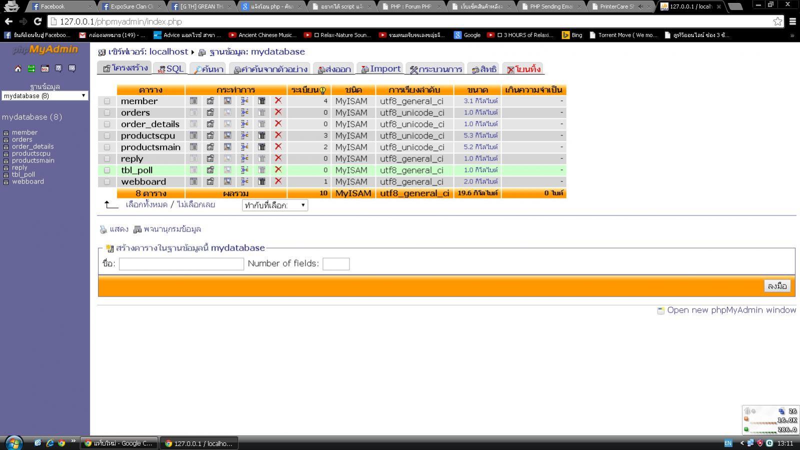This screenshot has height=450, width=800.
Task: Insert icon in member row
Action: tap(244, 101)
